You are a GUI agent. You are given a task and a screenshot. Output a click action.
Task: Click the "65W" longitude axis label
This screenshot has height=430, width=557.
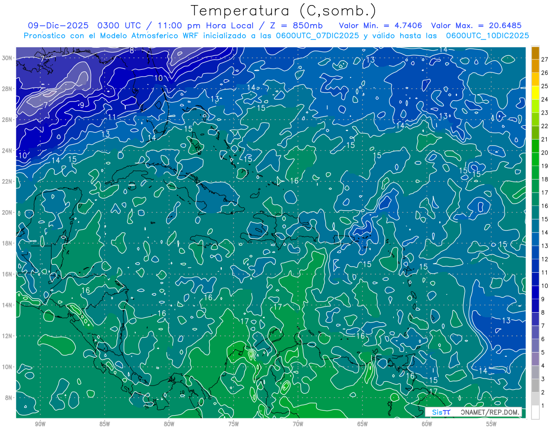pyautogui.click(x=363, y=424)
